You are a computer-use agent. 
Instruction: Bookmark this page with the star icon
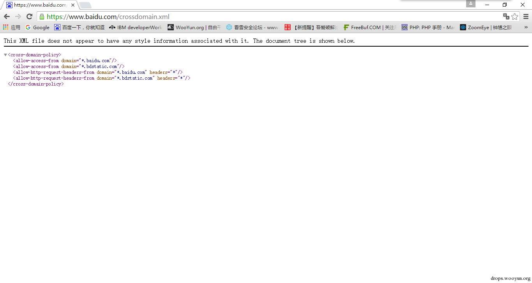tap(515, 16)
